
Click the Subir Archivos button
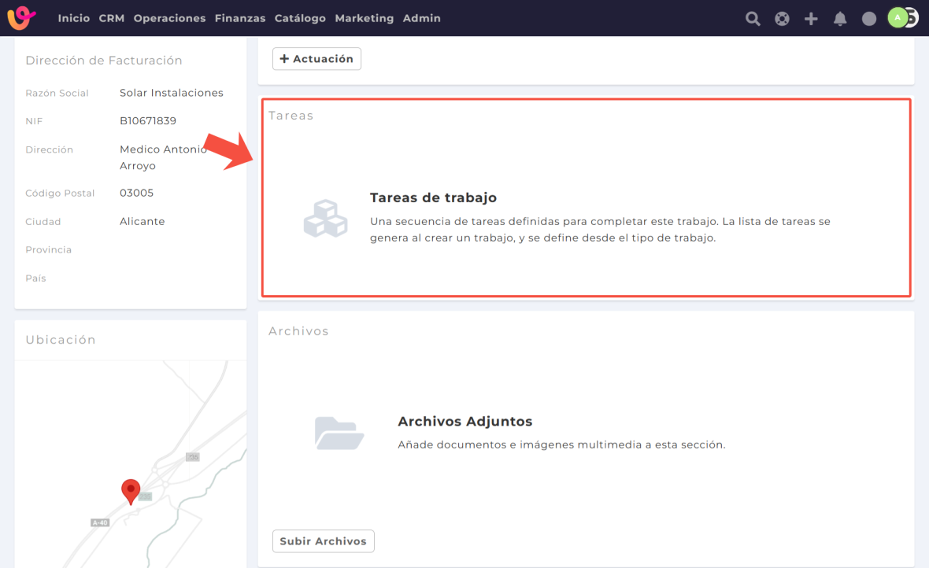click(x=324, y=541)
